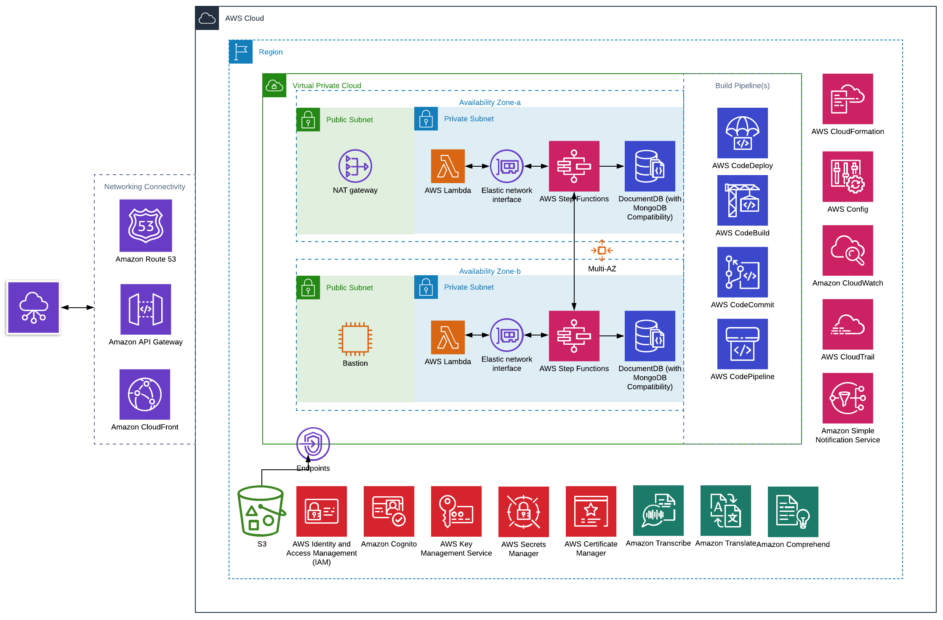This screenshot has height=620, width=943.
Task: Select the Amazon Transcribe icon
Action: tap(658, 511)
